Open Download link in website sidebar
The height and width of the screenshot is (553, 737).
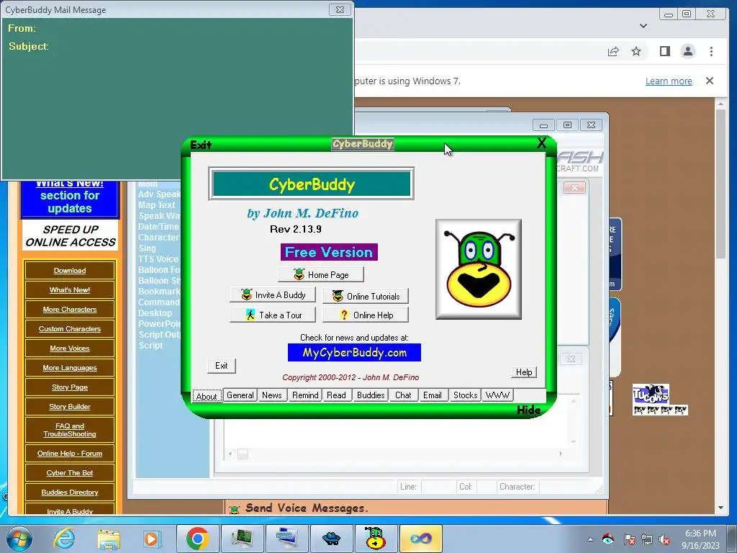point(70,271)
